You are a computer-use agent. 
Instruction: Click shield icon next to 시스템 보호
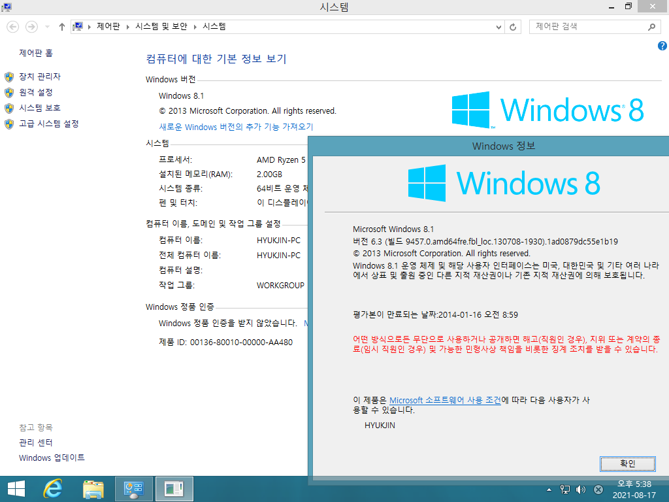click(9, 108)
